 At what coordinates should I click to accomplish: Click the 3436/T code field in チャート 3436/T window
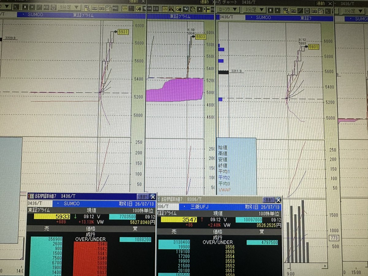pyautogui.click(x=232, y=17)
